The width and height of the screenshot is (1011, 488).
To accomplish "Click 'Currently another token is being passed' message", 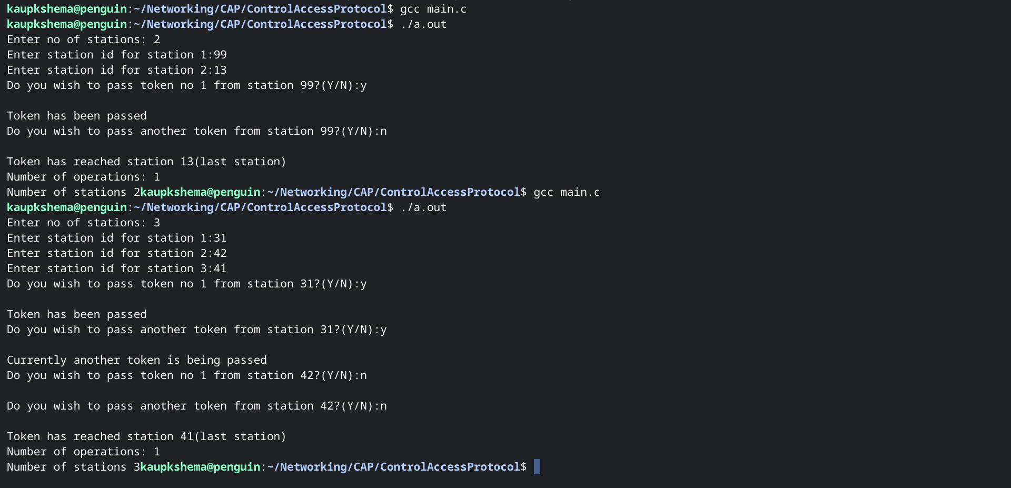I will coord(136,360).
